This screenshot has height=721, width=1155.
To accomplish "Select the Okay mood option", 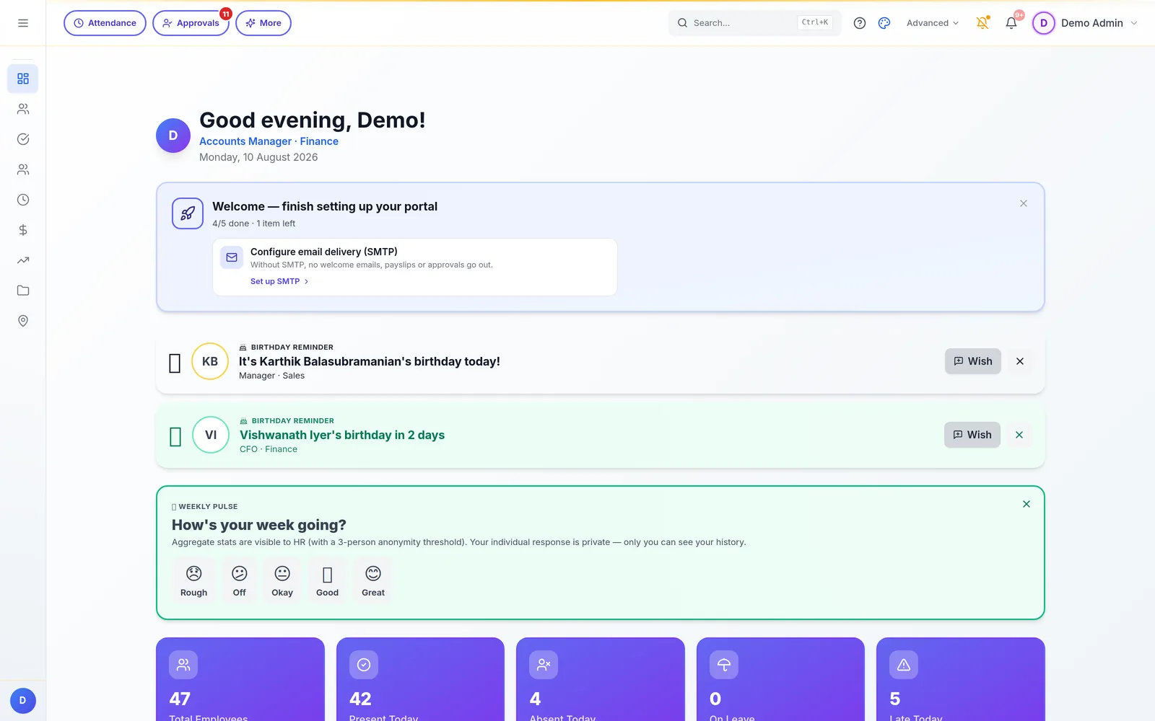I will (282, 580).
